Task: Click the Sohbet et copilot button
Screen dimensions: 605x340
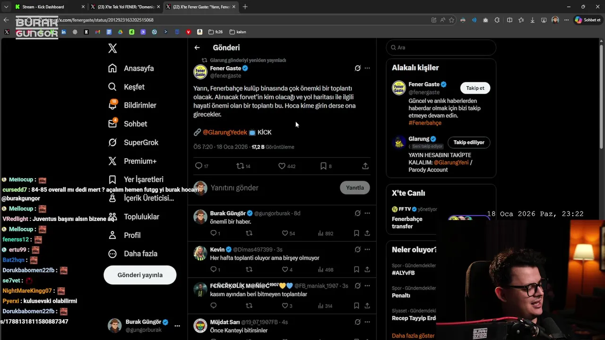Action: (588, 20)
